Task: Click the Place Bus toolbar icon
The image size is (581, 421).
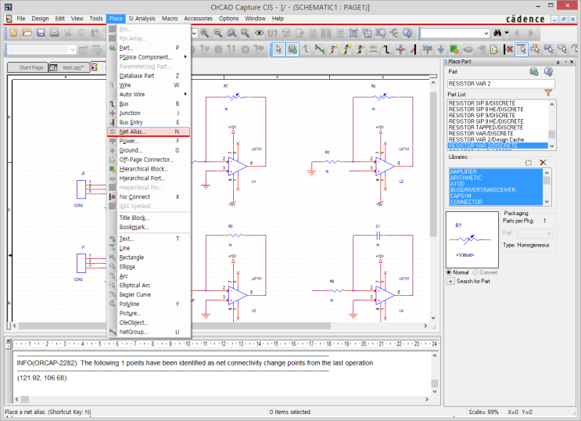Action: (x=386, y=49)
